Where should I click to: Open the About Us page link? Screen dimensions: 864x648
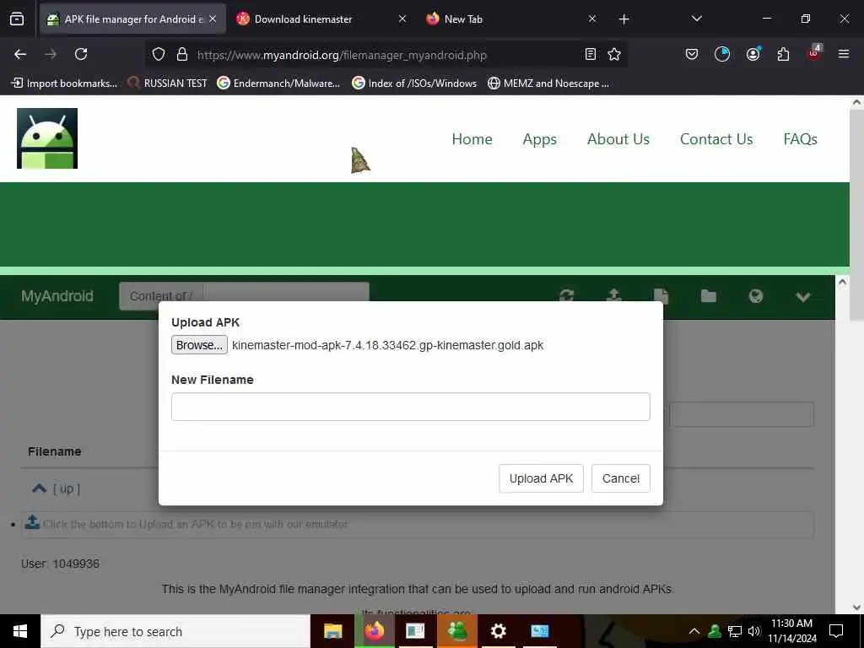618,139
